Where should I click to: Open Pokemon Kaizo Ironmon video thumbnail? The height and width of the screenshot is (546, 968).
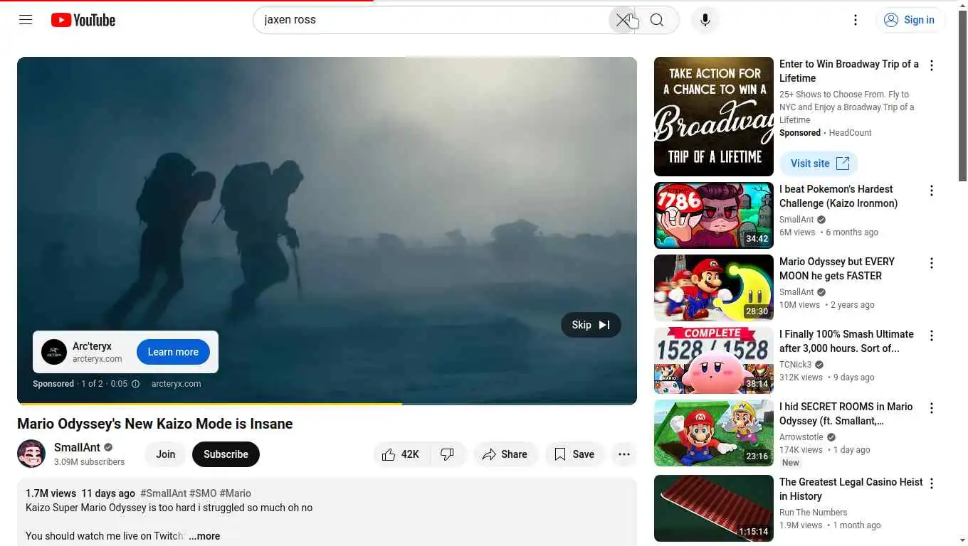[714, 215]
